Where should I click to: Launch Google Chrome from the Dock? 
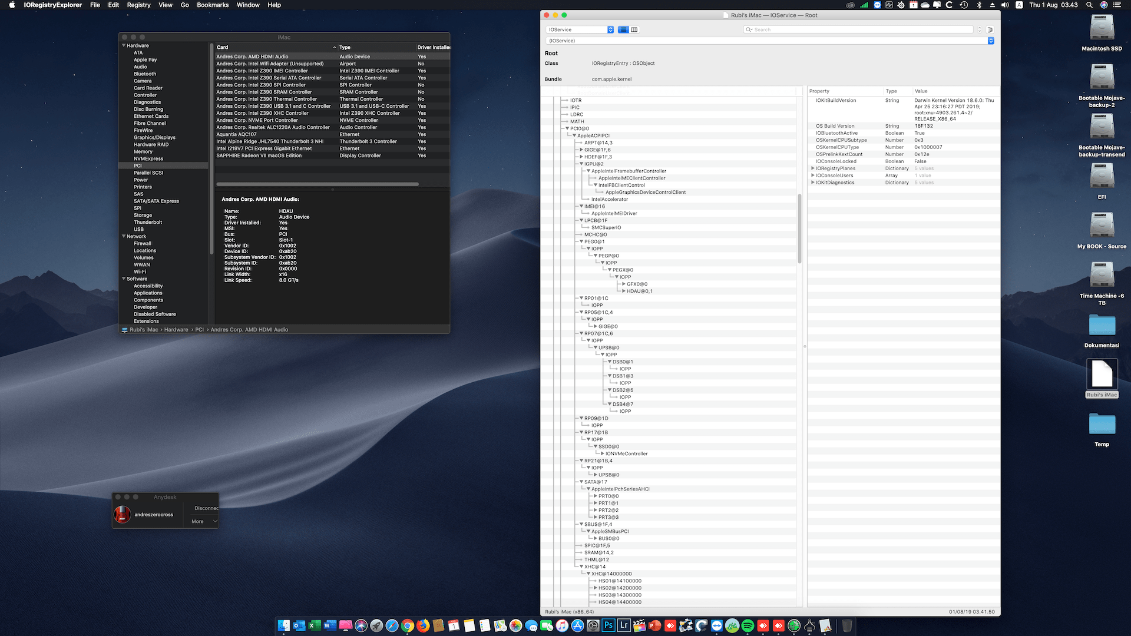tap(407, 625)
